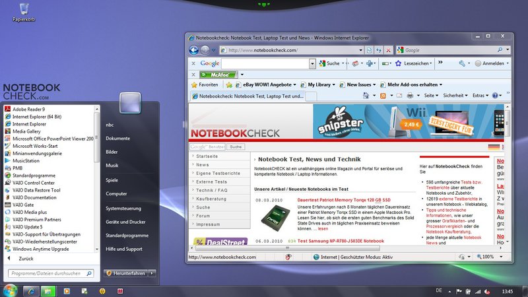Click Zurück in the Start menu
The height and width of the screenshot is (297, 528).
tap(26, 259)
